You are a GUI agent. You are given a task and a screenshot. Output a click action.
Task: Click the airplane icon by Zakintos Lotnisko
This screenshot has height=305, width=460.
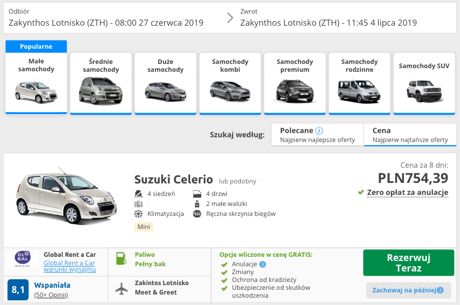(x=122, y=289)
